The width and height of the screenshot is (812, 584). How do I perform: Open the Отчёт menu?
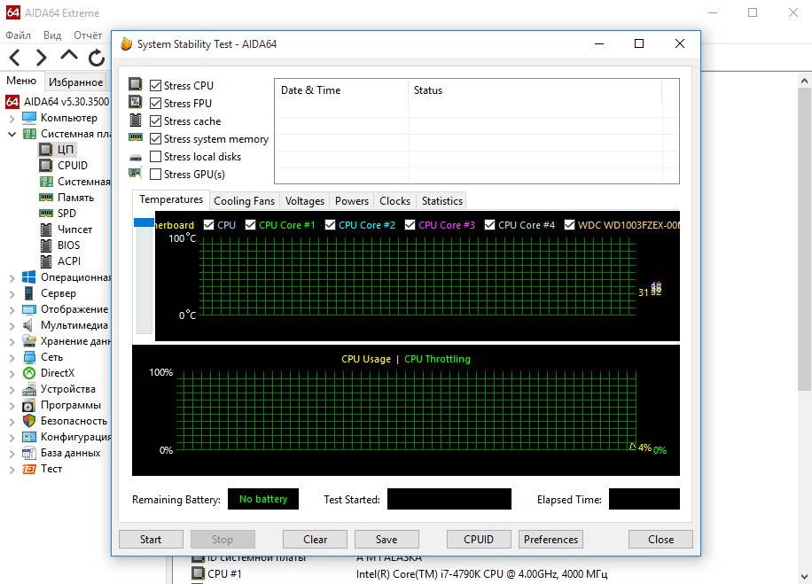coord(88,35)
